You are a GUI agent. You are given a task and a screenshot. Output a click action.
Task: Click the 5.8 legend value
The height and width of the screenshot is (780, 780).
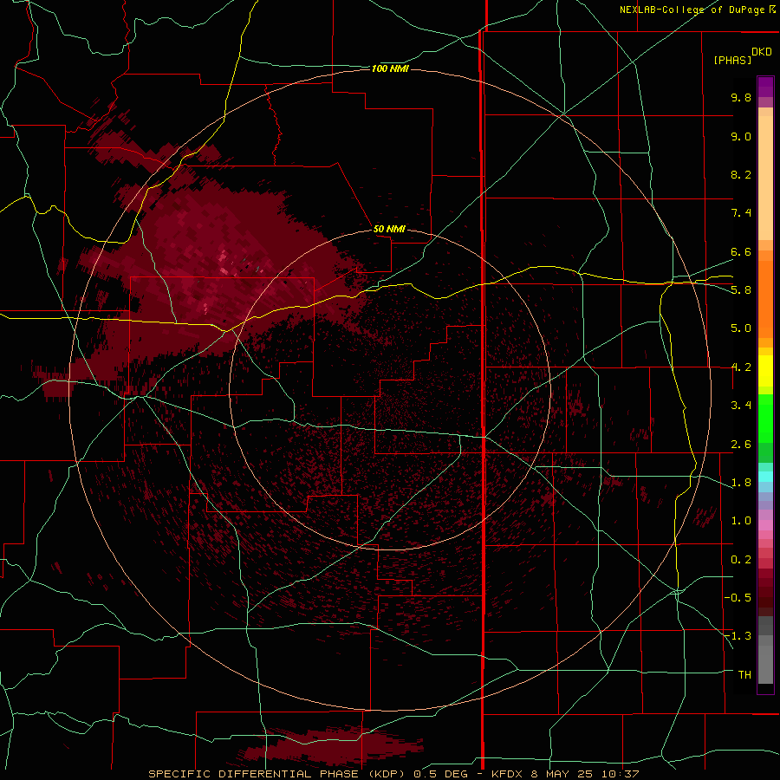coord(741,290)
